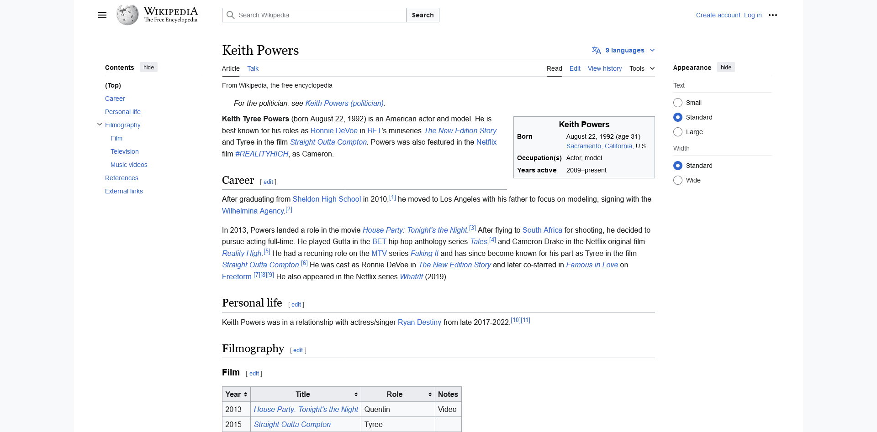Screen dimensions: 877x432
Task: Click the magnifying glass search icon
Action: 231,15
